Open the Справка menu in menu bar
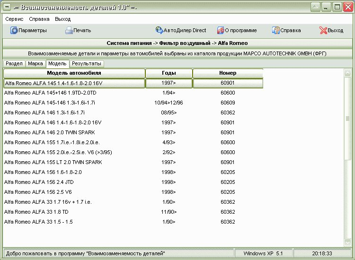355x260 pixels. [x=39, y=19]
